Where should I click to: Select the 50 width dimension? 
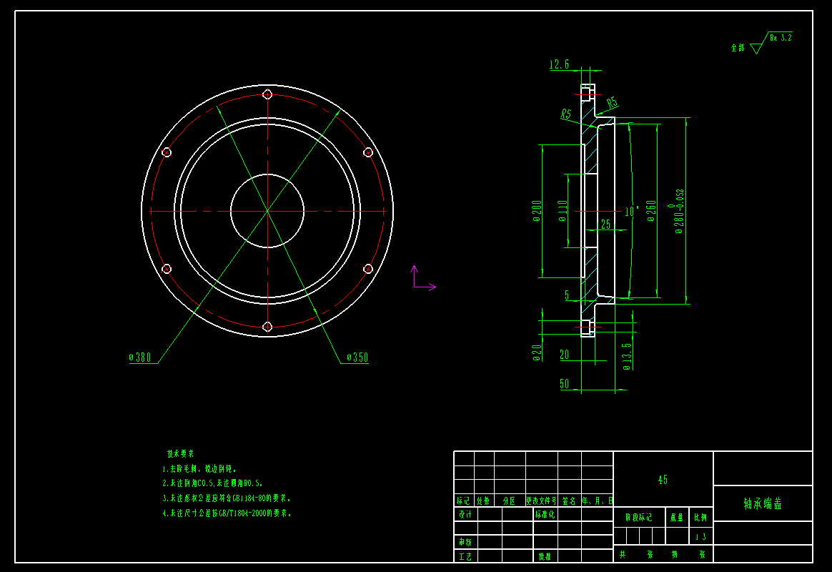565,384
